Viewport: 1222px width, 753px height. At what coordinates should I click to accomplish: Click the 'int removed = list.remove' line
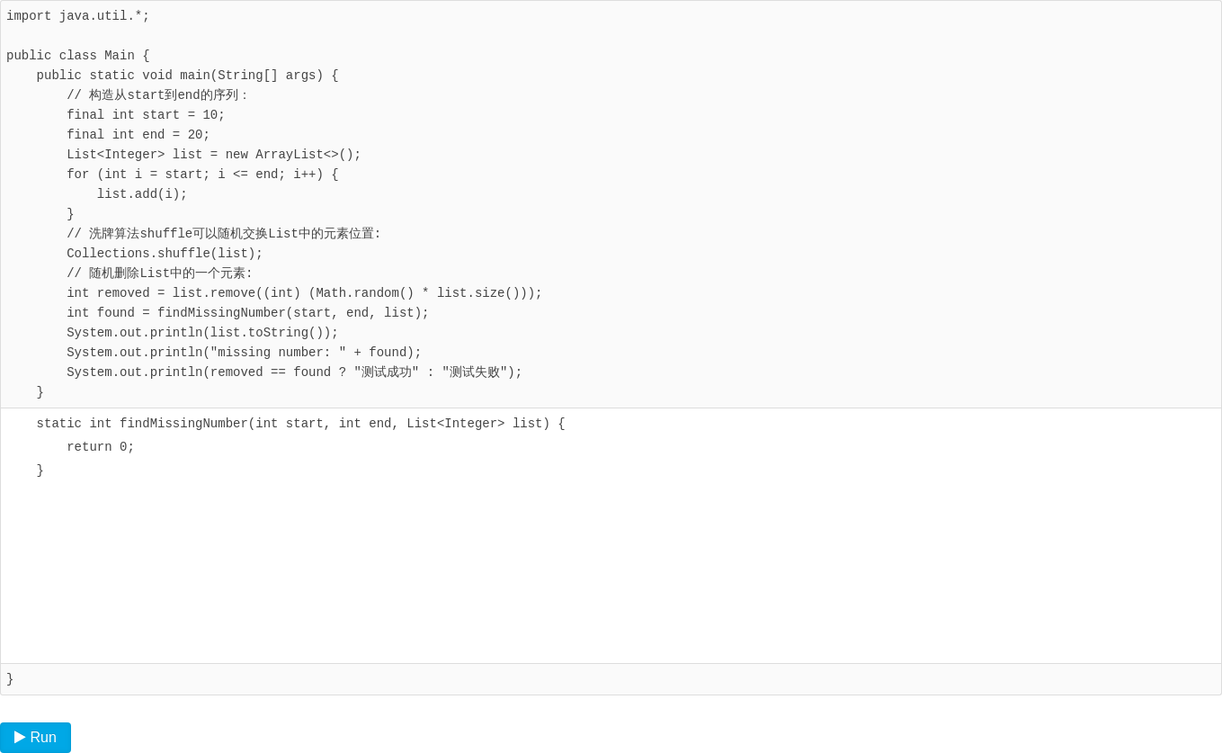pos(305,293)
